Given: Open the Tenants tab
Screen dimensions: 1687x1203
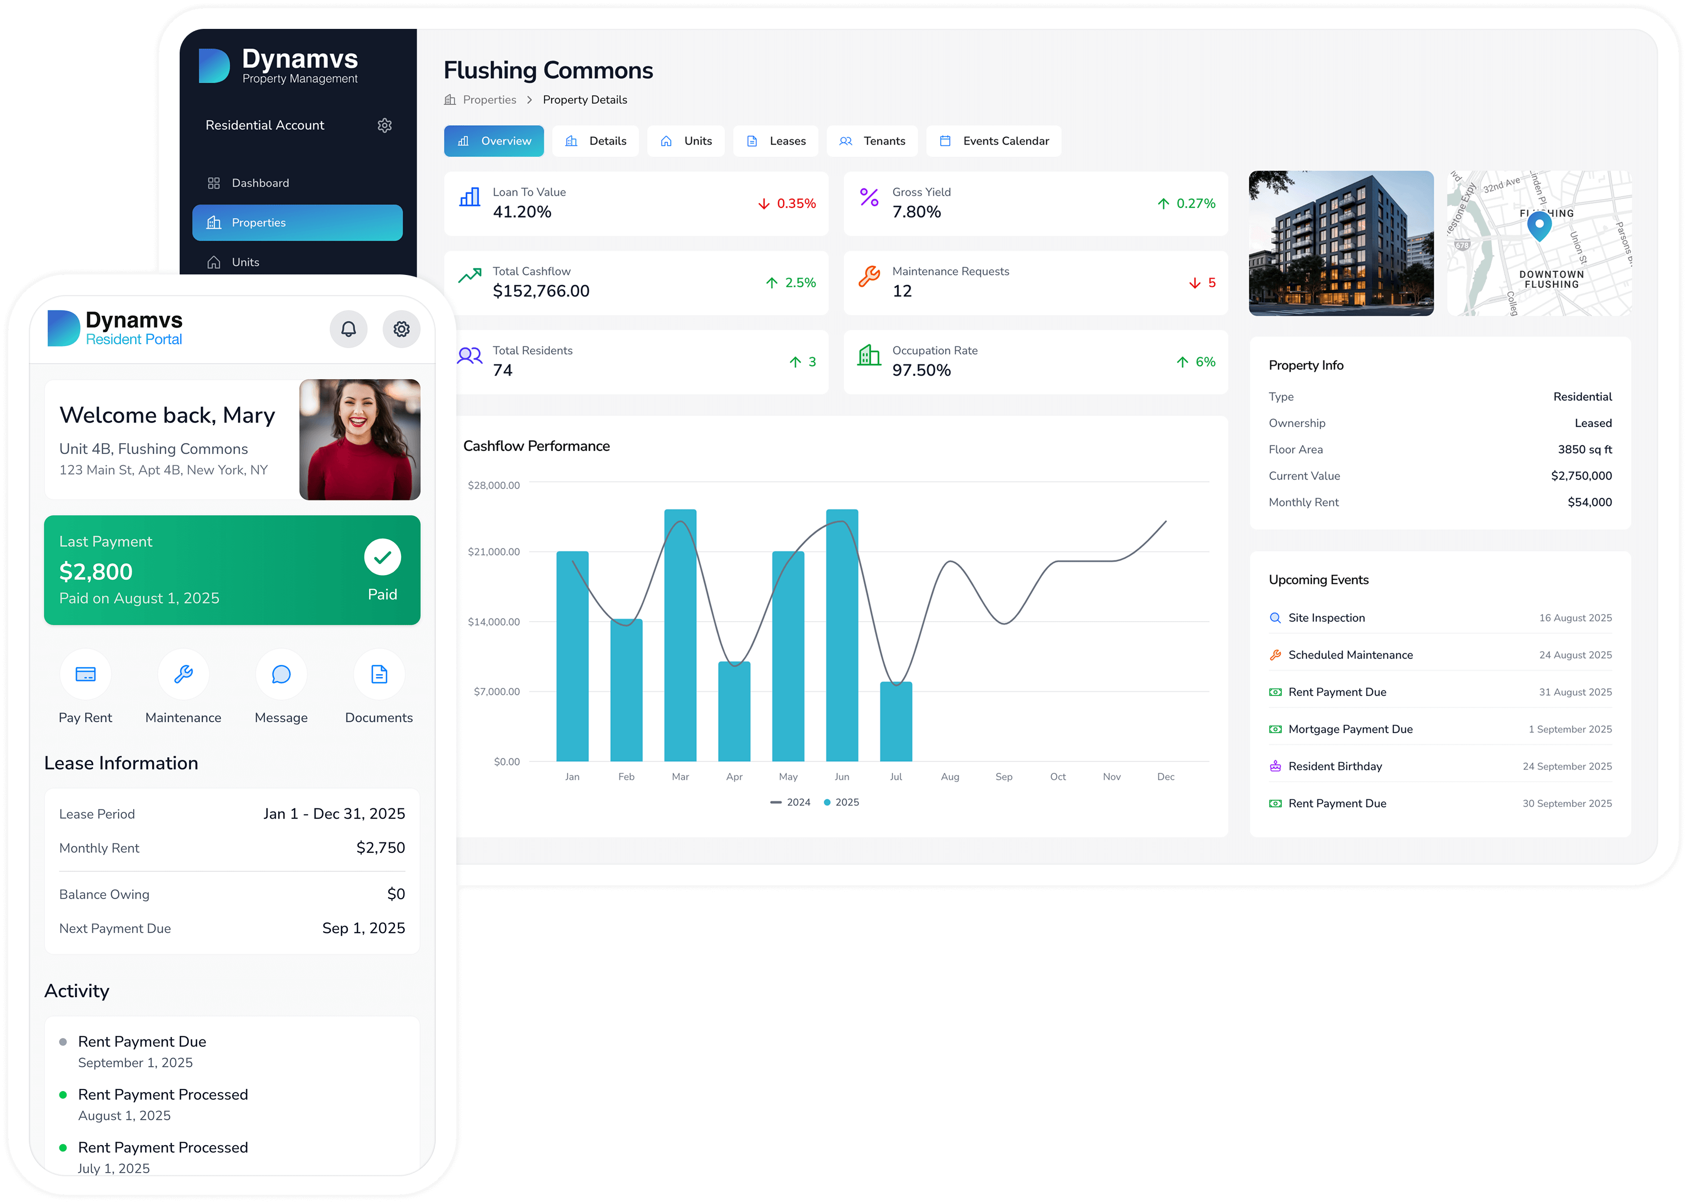Looking at the screenshot, I should coord(872,141).
